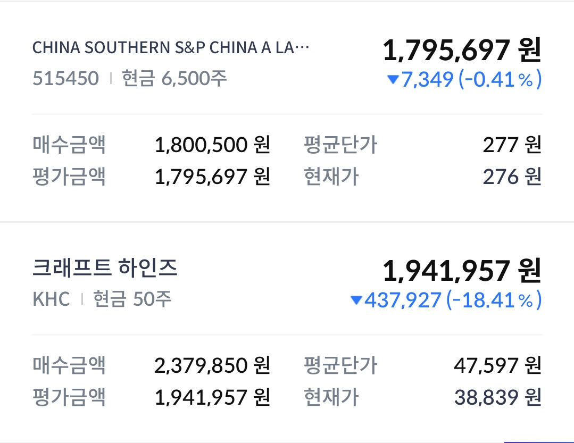Click the 2,379,850 원 purchase amount

click(212, 365)
